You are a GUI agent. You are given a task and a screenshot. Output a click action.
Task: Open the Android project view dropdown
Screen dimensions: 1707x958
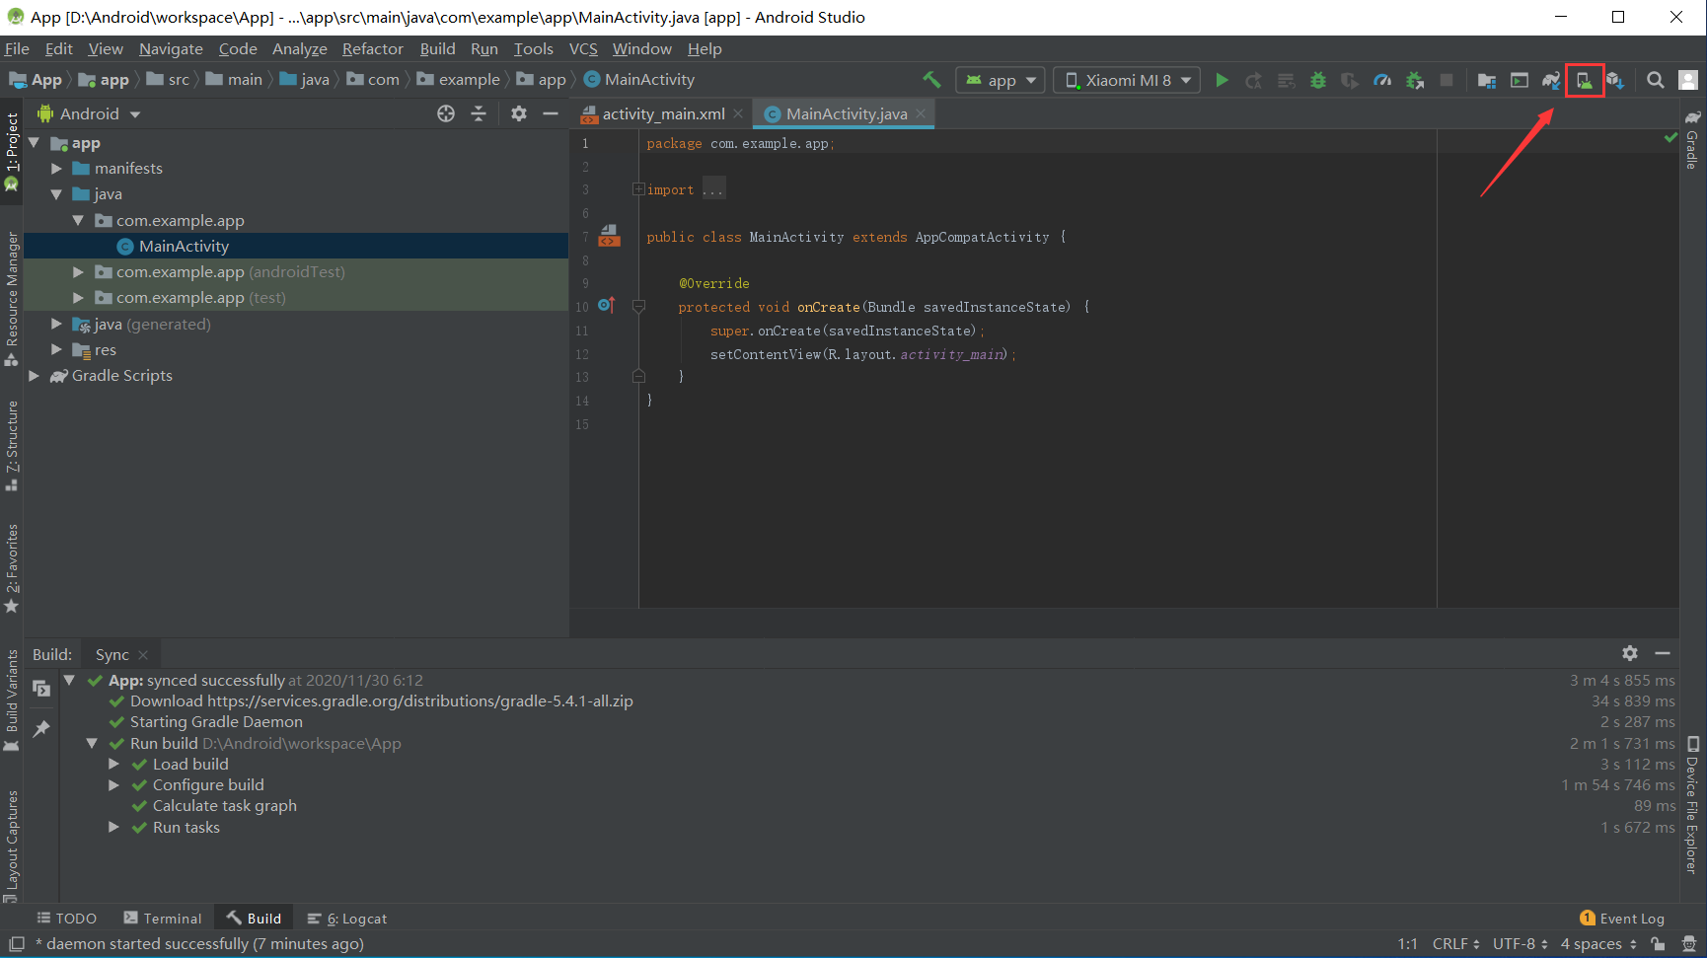[x=89, y=114]
